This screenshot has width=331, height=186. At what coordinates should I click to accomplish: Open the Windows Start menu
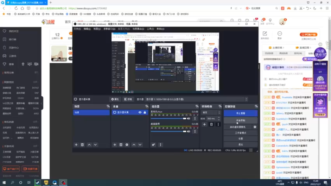pos(4,182)
